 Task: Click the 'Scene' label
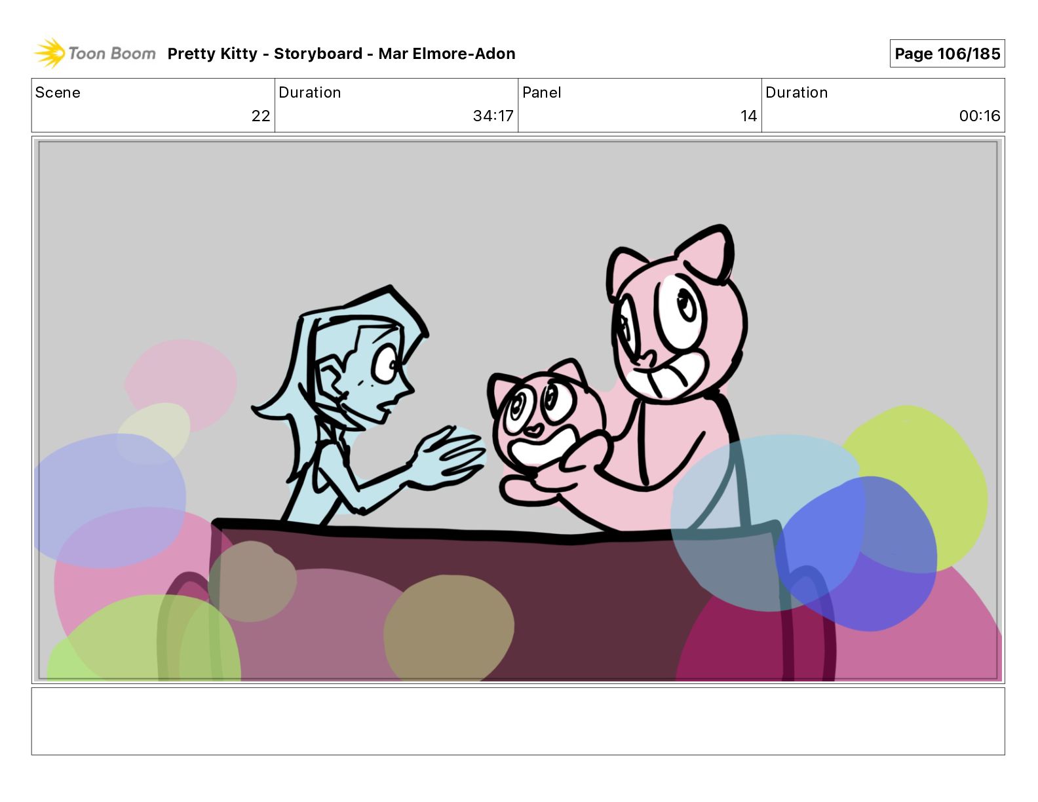point(58,92)
